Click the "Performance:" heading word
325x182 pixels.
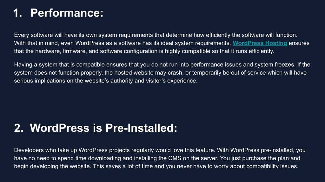(67, 13)
